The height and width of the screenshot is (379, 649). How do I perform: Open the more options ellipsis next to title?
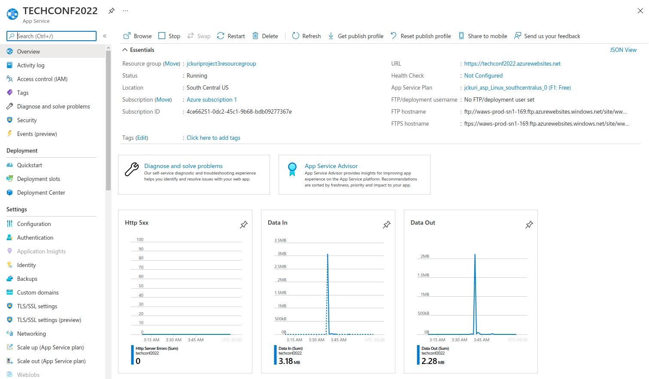coord(125,11)
